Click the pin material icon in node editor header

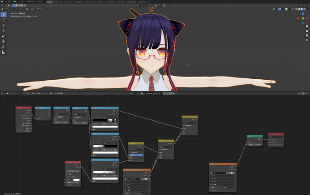coord(177,93)
